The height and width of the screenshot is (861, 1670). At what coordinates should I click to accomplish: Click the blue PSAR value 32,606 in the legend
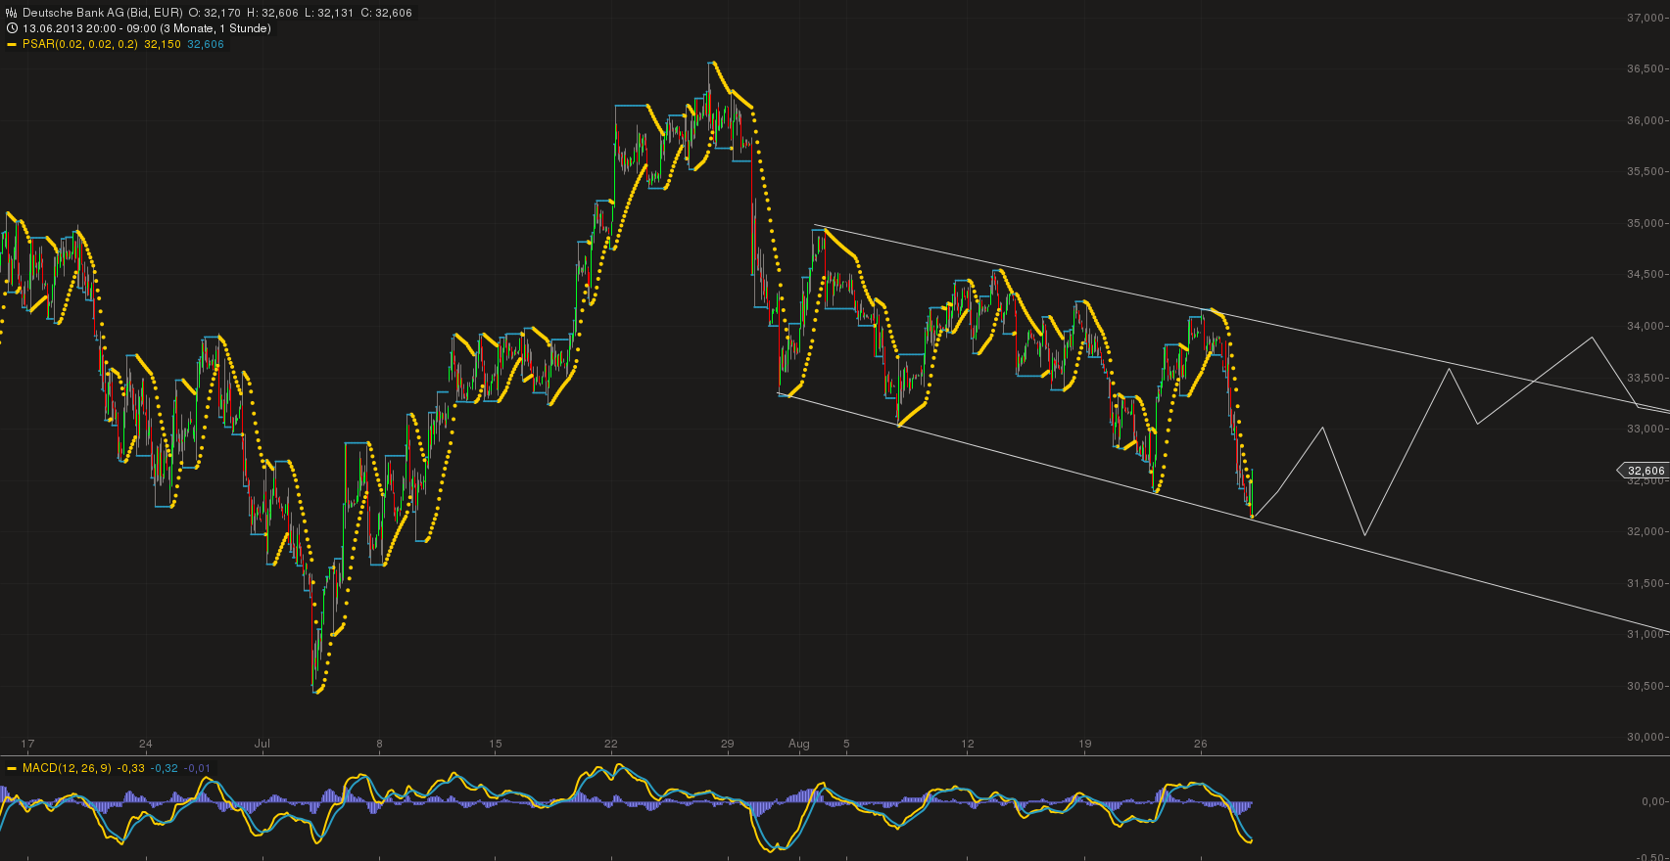[206, 44]
